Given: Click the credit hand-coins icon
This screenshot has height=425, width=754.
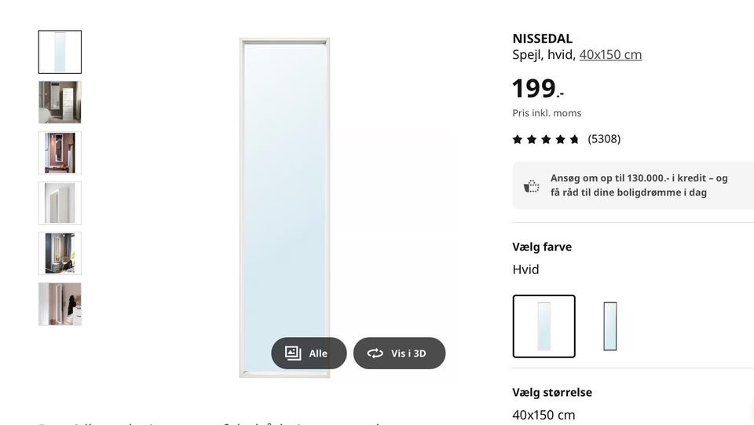Looking at the screenshot, I should click(x=532, y=186).
